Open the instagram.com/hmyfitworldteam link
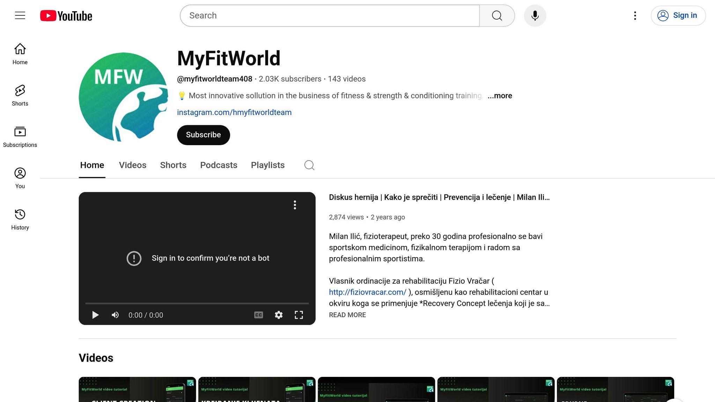715x402 pixels. click(x=234, y=112)
